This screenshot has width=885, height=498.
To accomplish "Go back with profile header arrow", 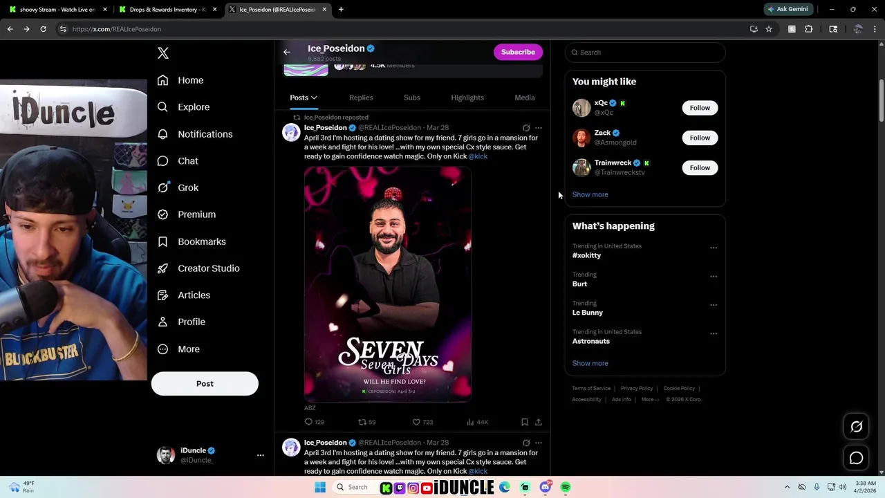I will (x=287, y=52).
